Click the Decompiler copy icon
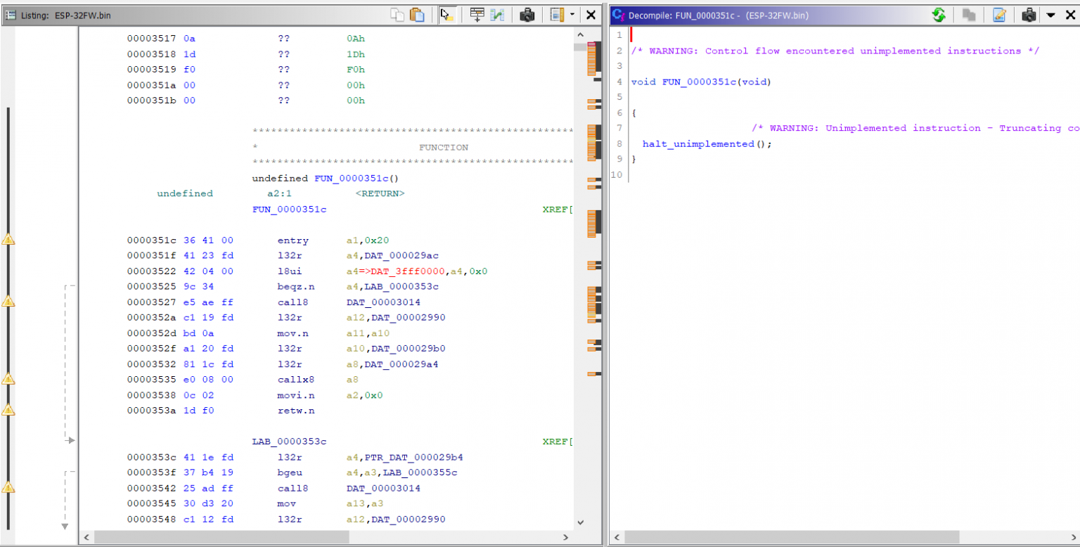The width and height of the screenshot is (1080, 547). 970,15
